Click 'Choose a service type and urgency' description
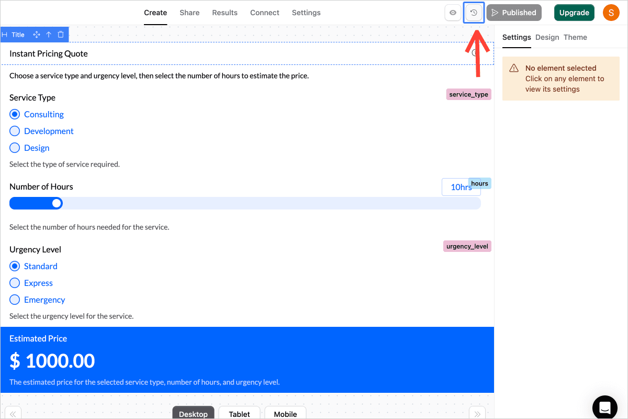 click(x=159, y=75)
